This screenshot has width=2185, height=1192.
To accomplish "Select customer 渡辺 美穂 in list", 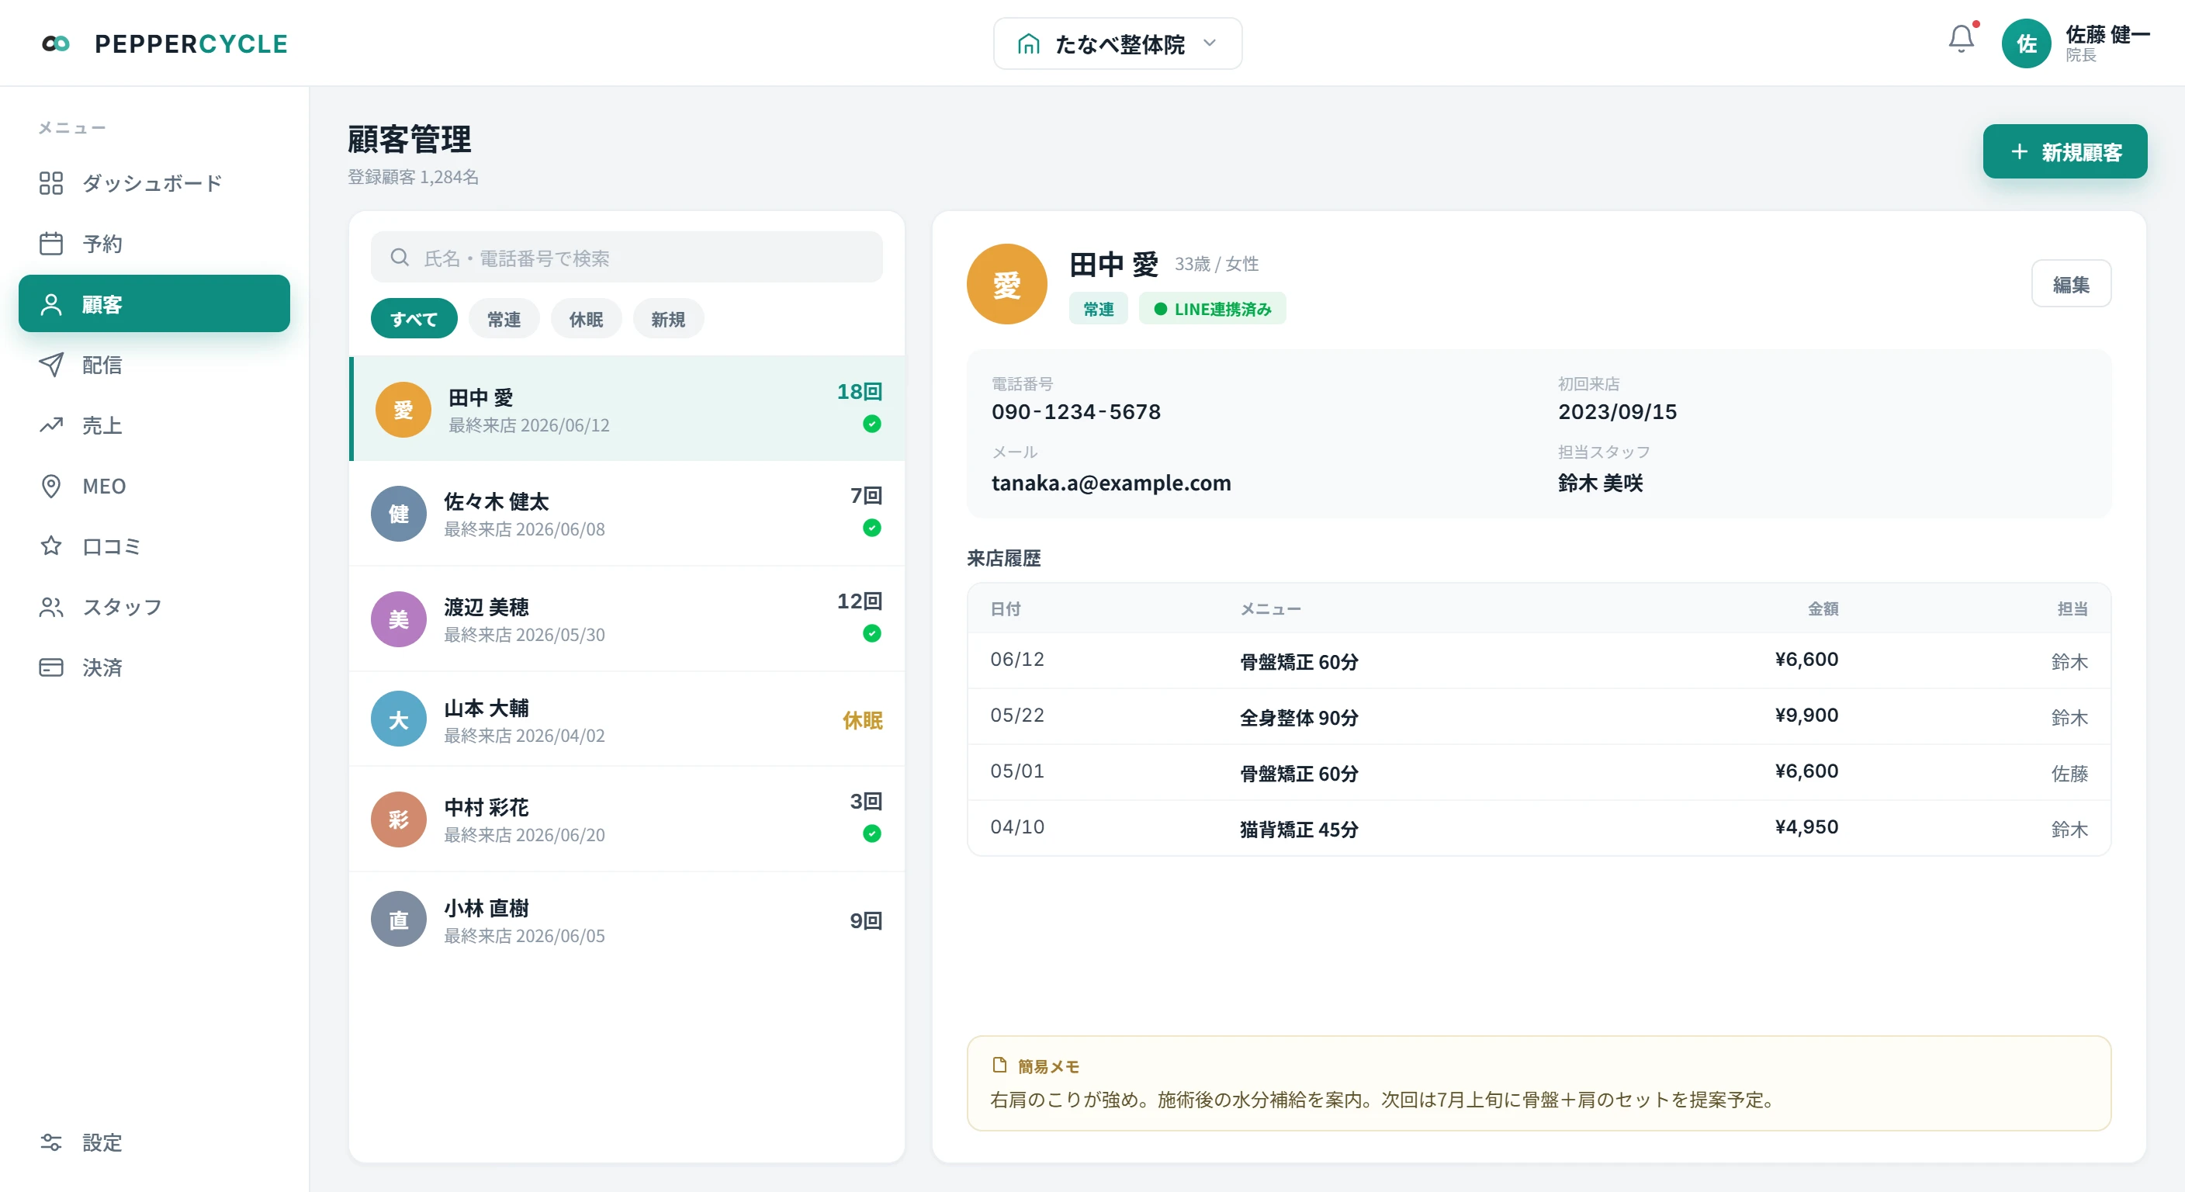I will click(627, 619).
